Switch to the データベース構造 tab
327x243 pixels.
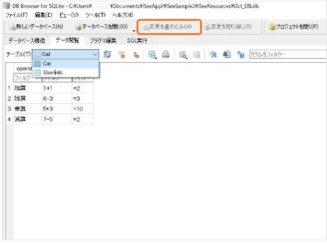point(26,40)
